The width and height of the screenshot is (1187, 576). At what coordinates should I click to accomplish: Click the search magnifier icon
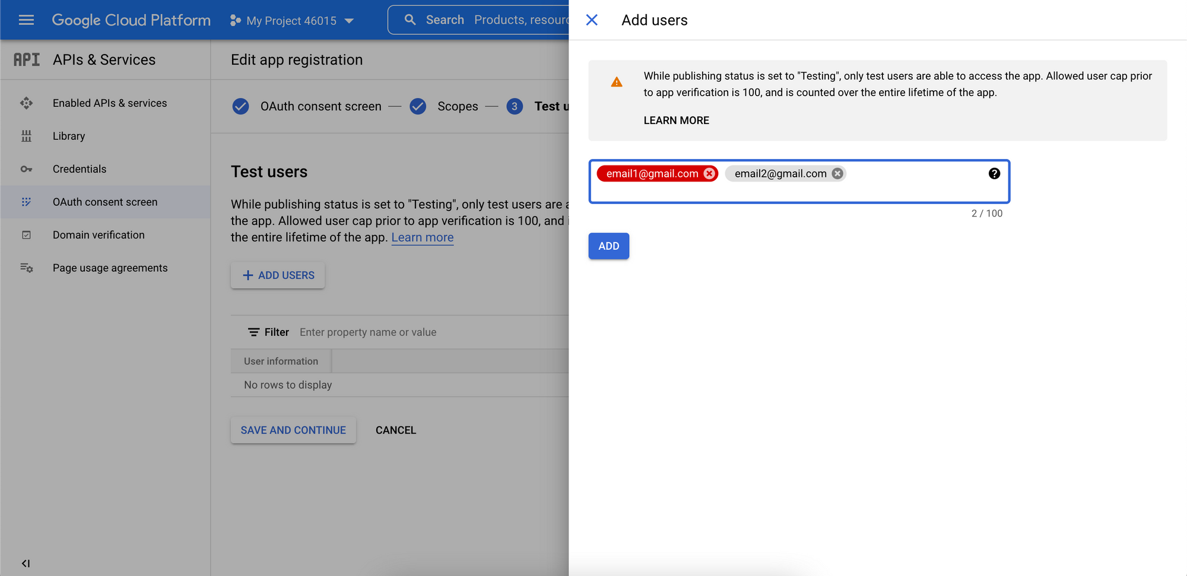pos(410,20)
